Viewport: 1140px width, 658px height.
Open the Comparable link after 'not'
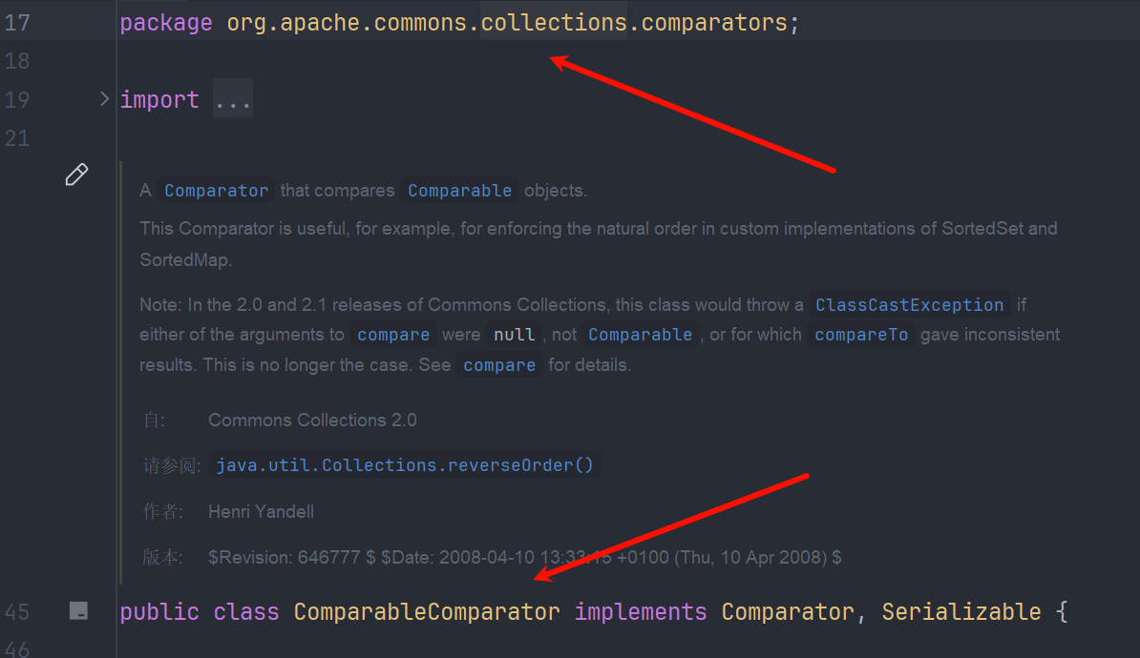640,335
